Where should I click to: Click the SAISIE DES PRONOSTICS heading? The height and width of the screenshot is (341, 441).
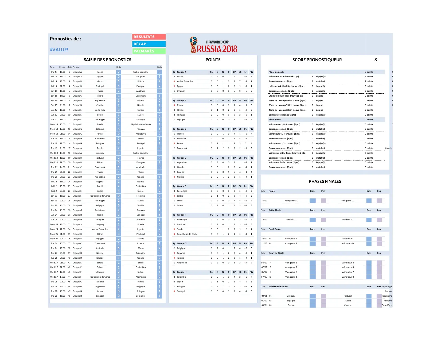107,60
